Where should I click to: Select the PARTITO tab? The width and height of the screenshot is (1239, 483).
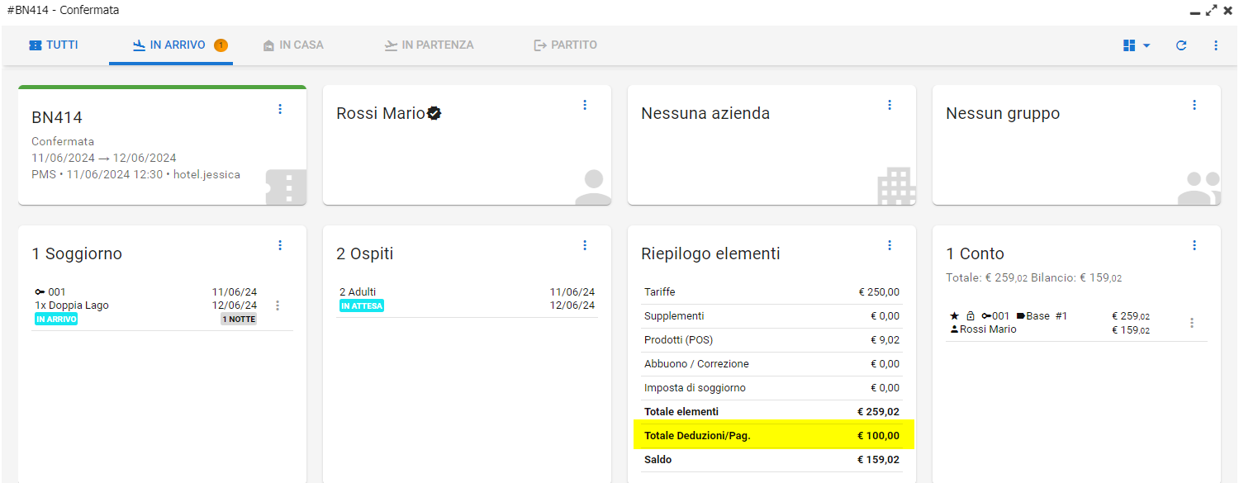click(x=565, y=45)
